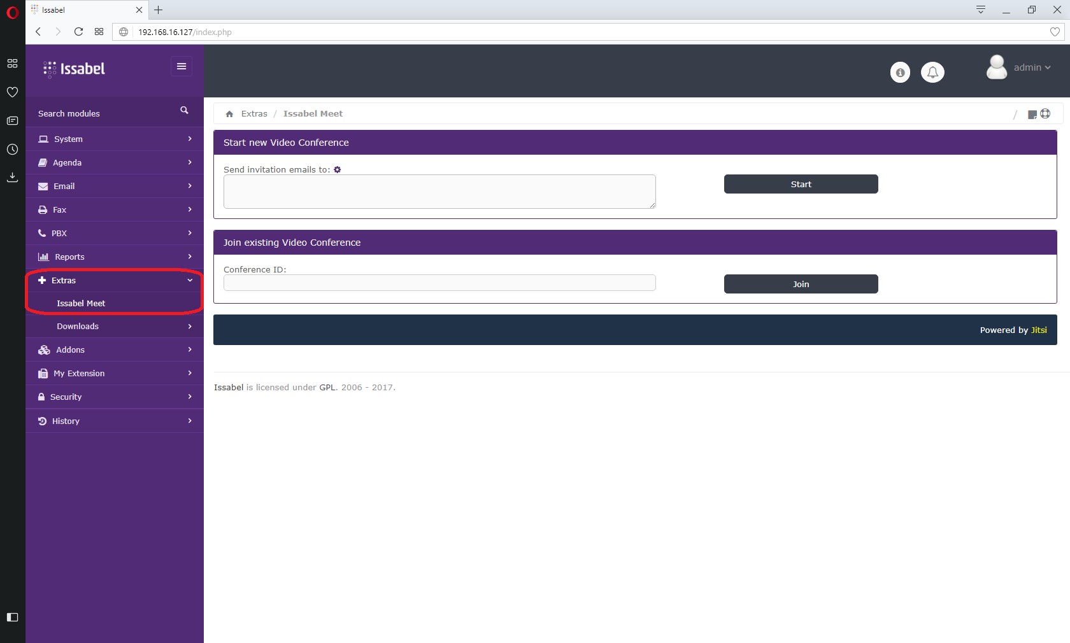The width and height of the screenshot is (1070, 643).
Task: Collapse the Extras menu section
Action: click(115, 281)
